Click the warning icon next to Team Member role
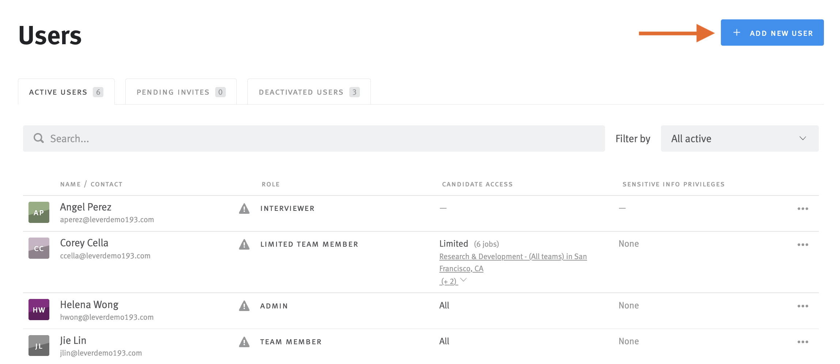The width and height of the screenshot is (840, 364). [x=244, y=341]
